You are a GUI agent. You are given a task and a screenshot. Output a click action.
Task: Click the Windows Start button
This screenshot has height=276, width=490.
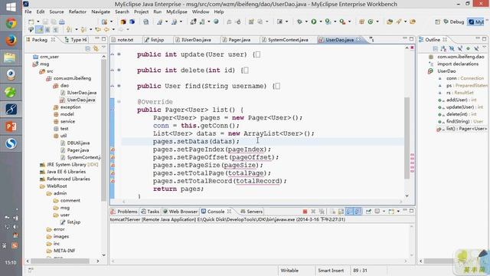click(11, 7)
